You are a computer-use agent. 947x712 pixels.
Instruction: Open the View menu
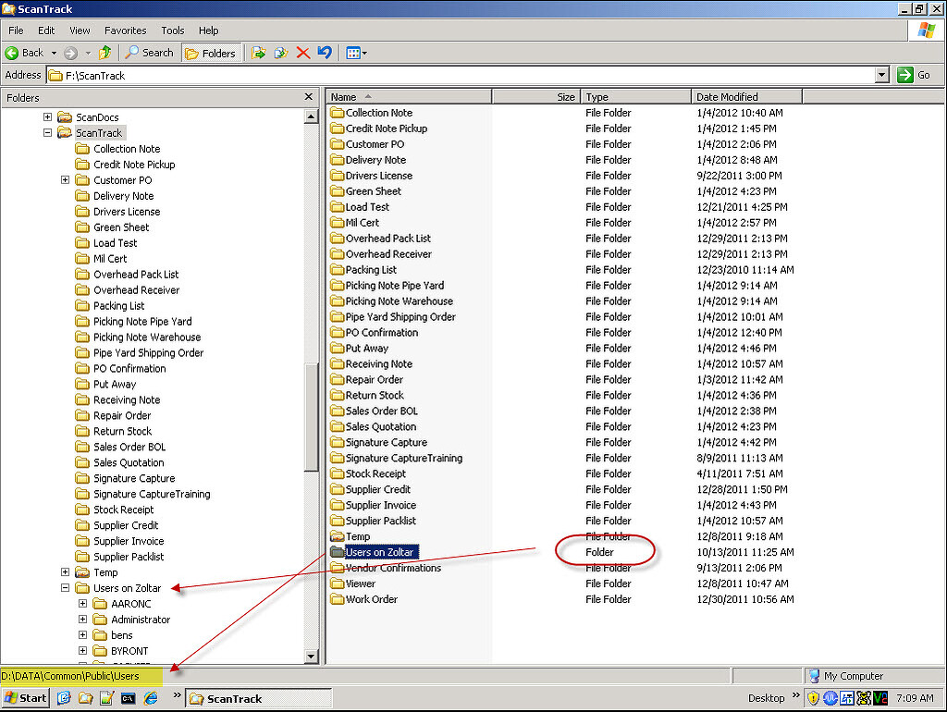(x=80, y=30)
